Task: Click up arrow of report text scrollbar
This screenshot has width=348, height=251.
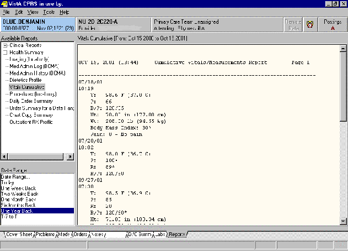Action: (343, 48)
